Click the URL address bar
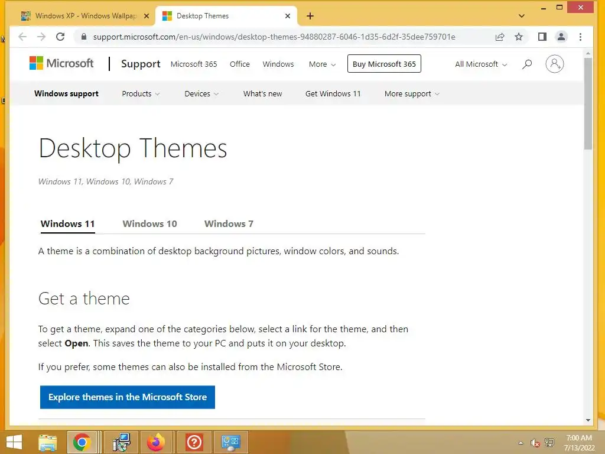 point(274,37)
